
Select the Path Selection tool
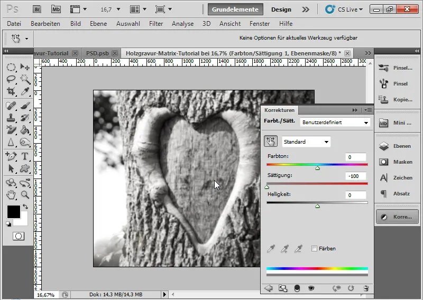coord(11,168)
